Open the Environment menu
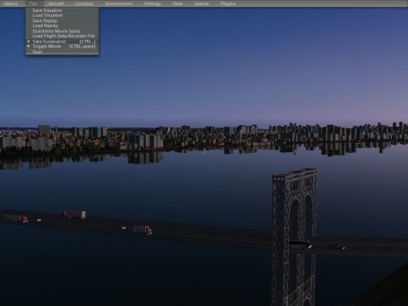The width and height of the screenshot is (408, 306). [119, 3]
